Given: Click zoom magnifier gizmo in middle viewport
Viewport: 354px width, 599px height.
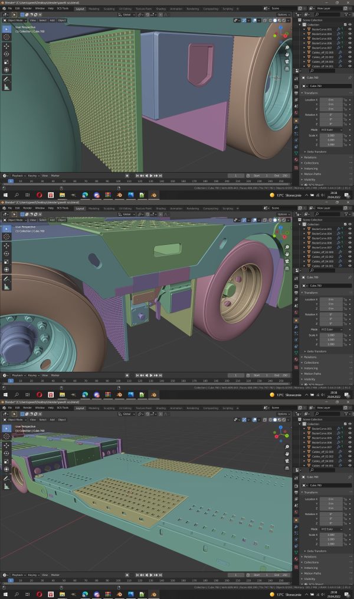Looking at the screenshot, I should coord(287,247).
